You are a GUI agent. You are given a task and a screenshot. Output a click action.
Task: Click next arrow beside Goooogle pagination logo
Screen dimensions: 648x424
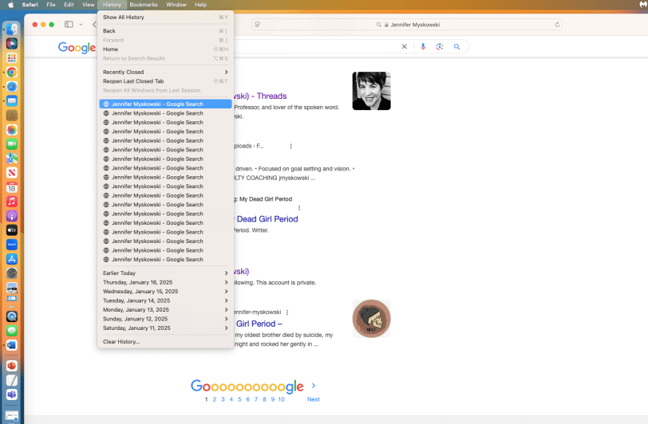[x=314, y=386]
